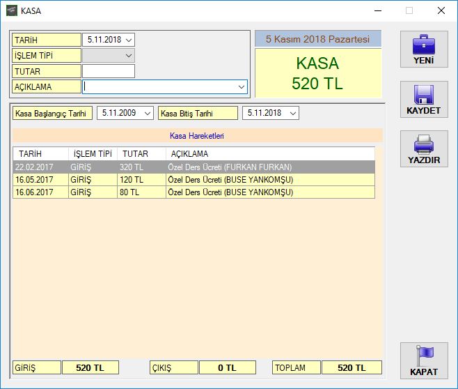
Task: Click the YENİ briefcase button
Action: coord(424,49)
